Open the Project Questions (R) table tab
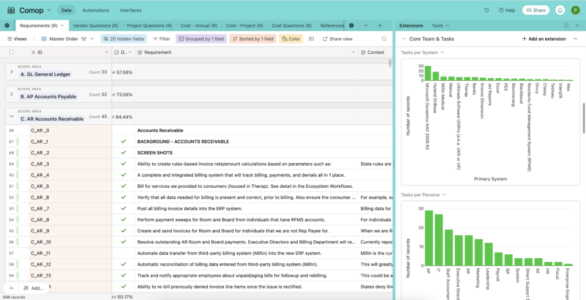The image size is (586, 300). (x=149, y=25)
